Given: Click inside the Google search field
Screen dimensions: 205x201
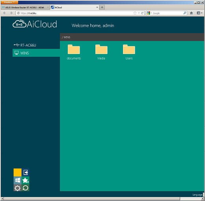Looking at the screenshot, I should (x=168, y=13).
